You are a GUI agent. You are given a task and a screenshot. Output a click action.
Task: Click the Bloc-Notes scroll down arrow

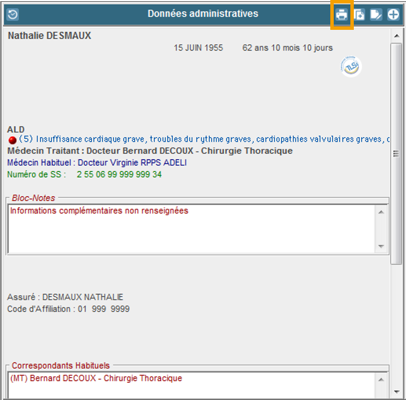(381, 247)
